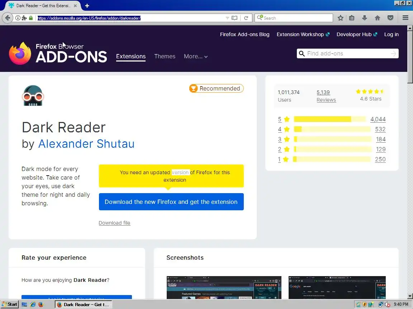
Task: Open the 129 two-star reviews count
Action: click(381, 149)
